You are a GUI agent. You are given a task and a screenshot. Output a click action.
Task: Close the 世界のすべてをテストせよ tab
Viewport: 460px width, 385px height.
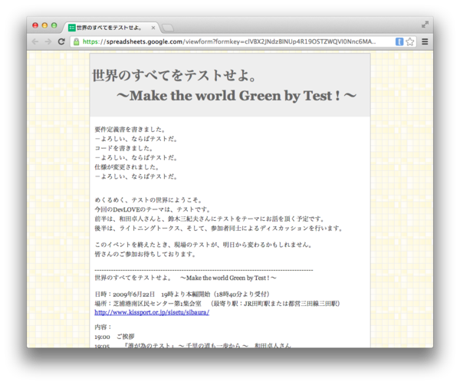[153, 28]
